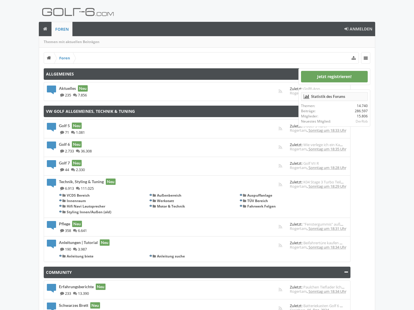The image size is (414, 310).
Task: Open Innenraum subforum
Action: 76,201
